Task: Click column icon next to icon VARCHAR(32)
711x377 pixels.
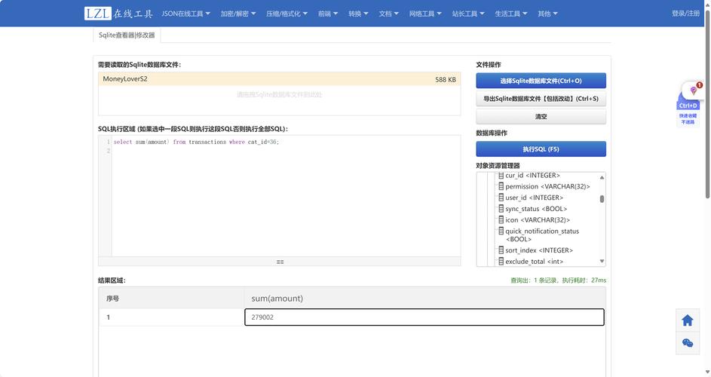Action: click(x=501, y=219)
